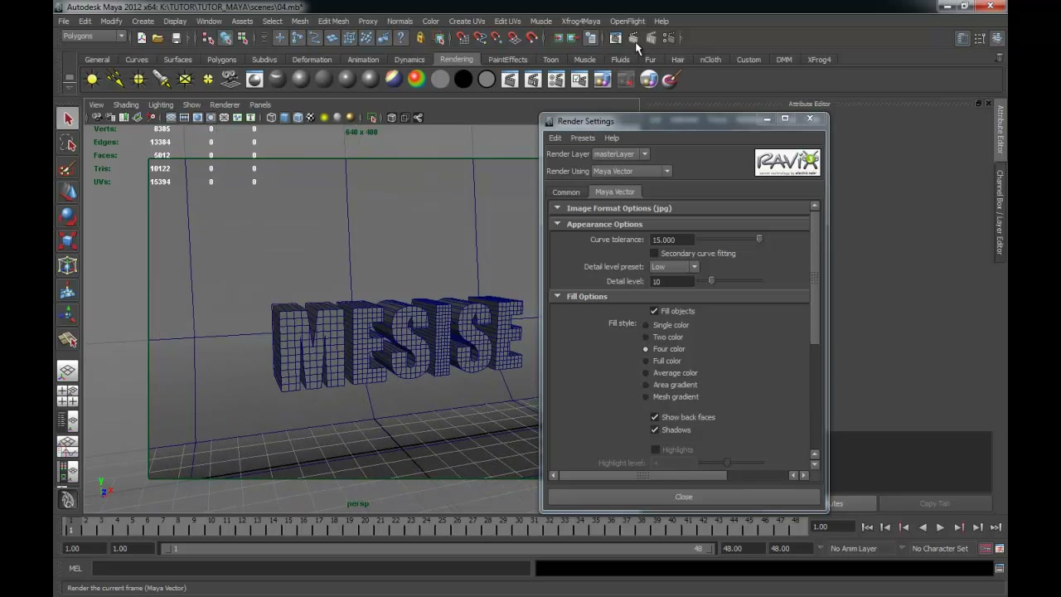Select the 3D Paint brush shelf icon
The height and width of the screenshot is (597, 1061).
(x=671, y=80)
